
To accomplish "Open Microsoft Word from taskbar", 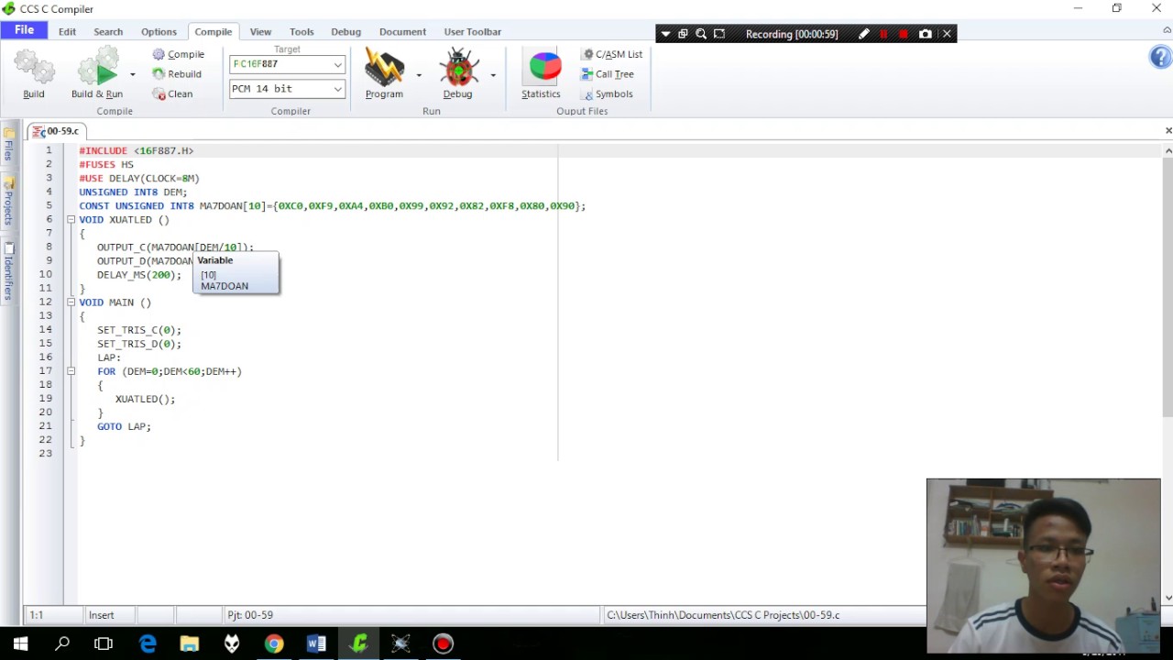I will coord(316,643).
